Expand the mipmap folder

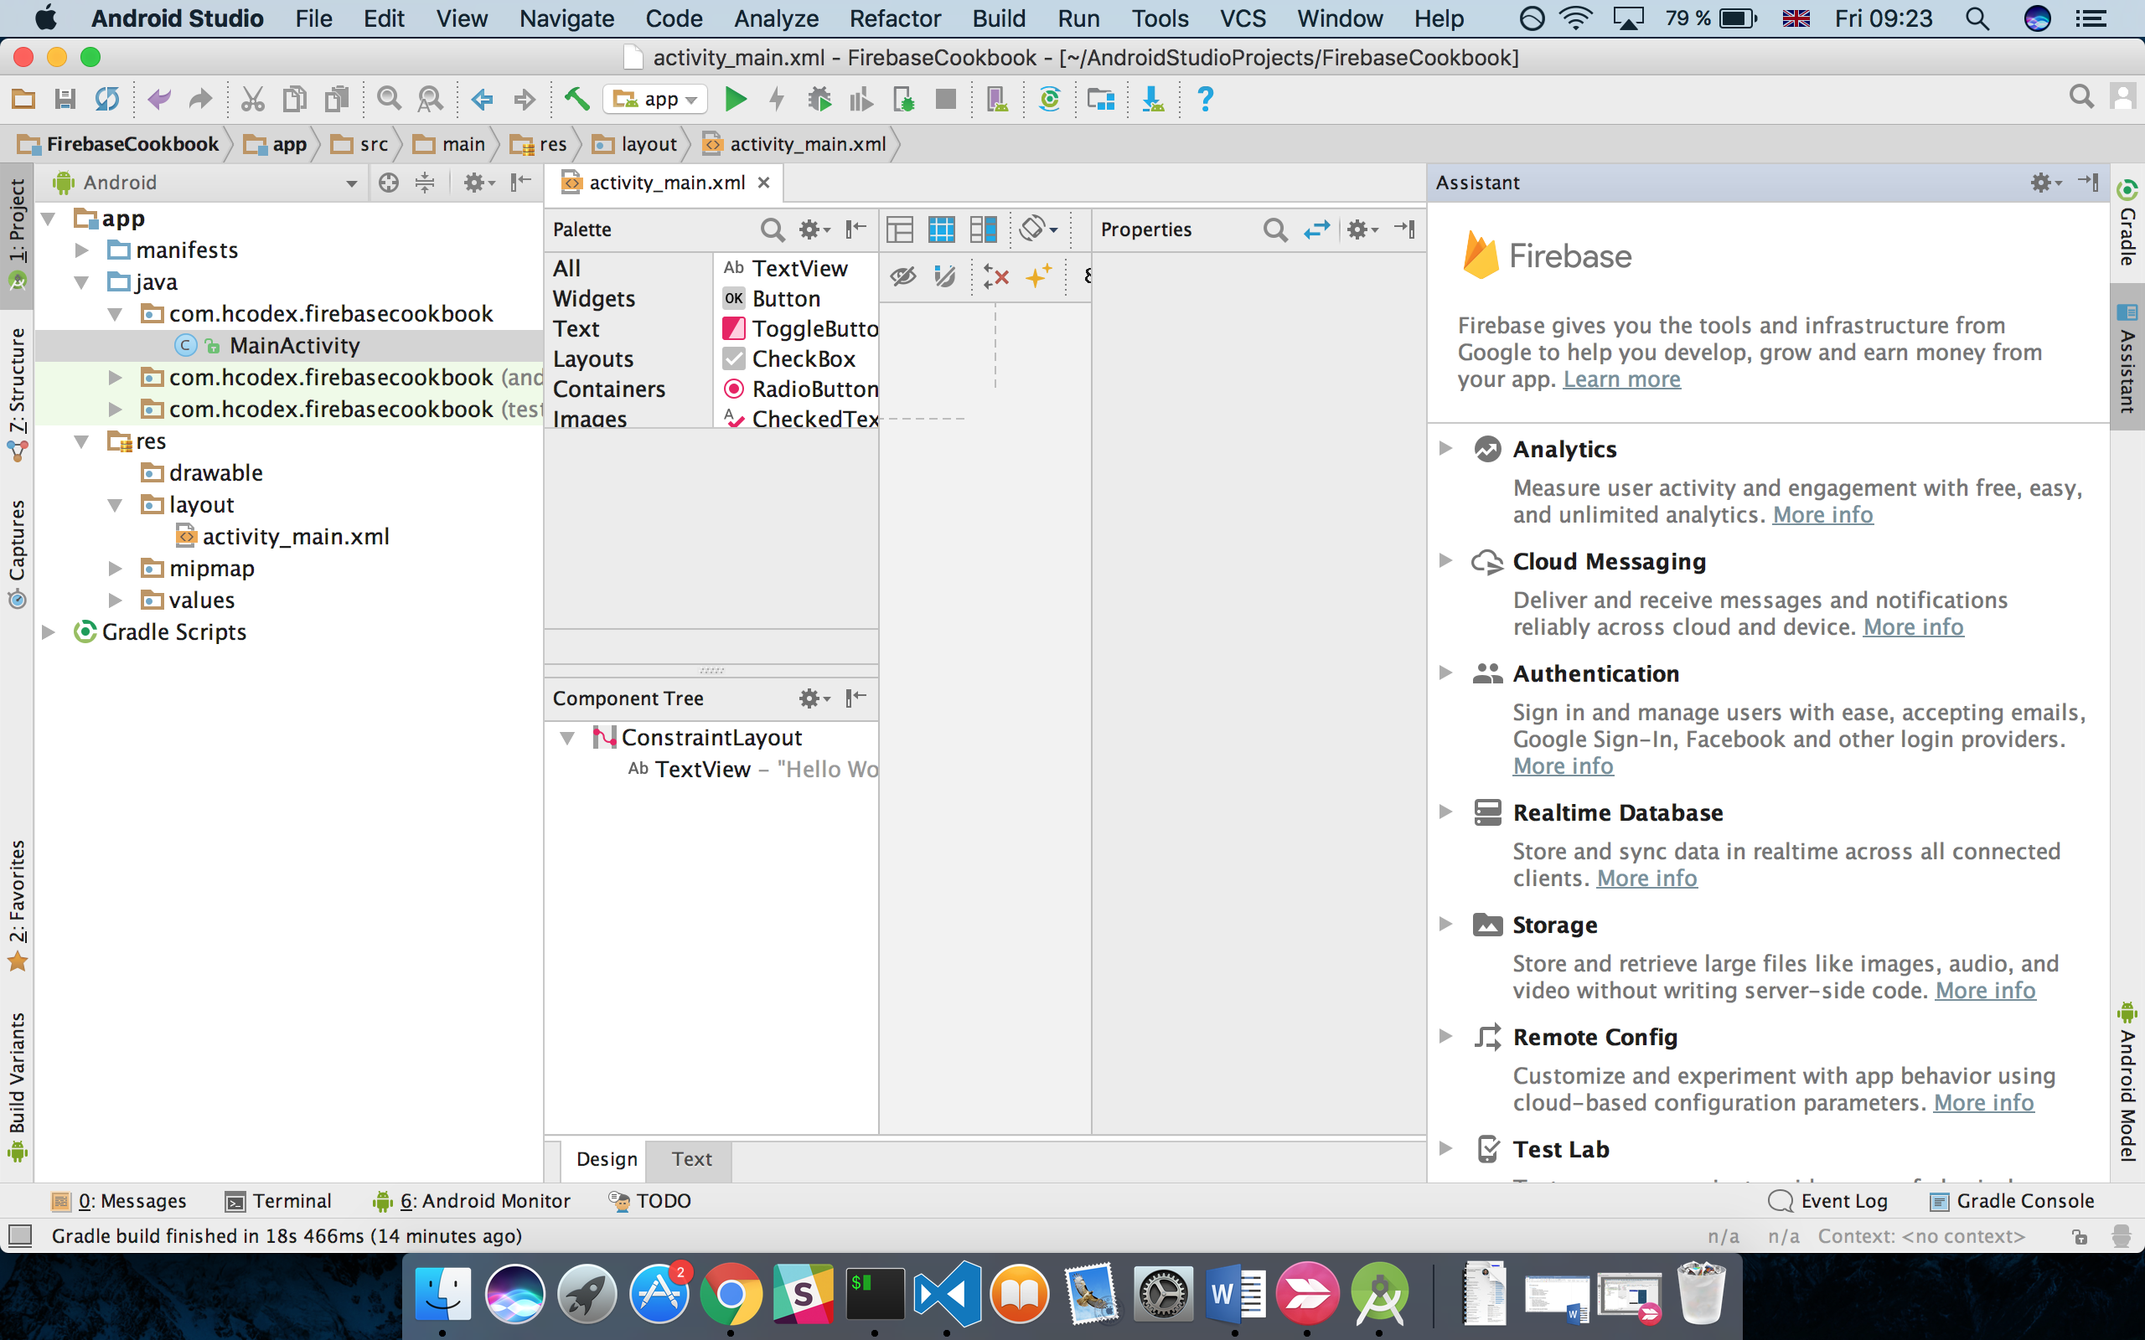(116, 569)
